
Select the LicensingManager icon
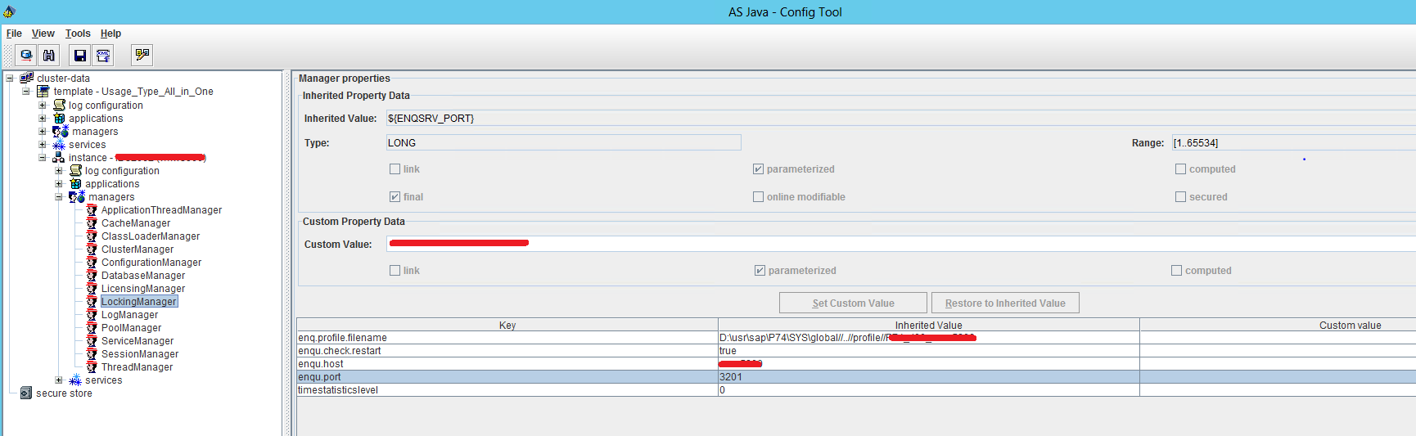tap(92, 288)
